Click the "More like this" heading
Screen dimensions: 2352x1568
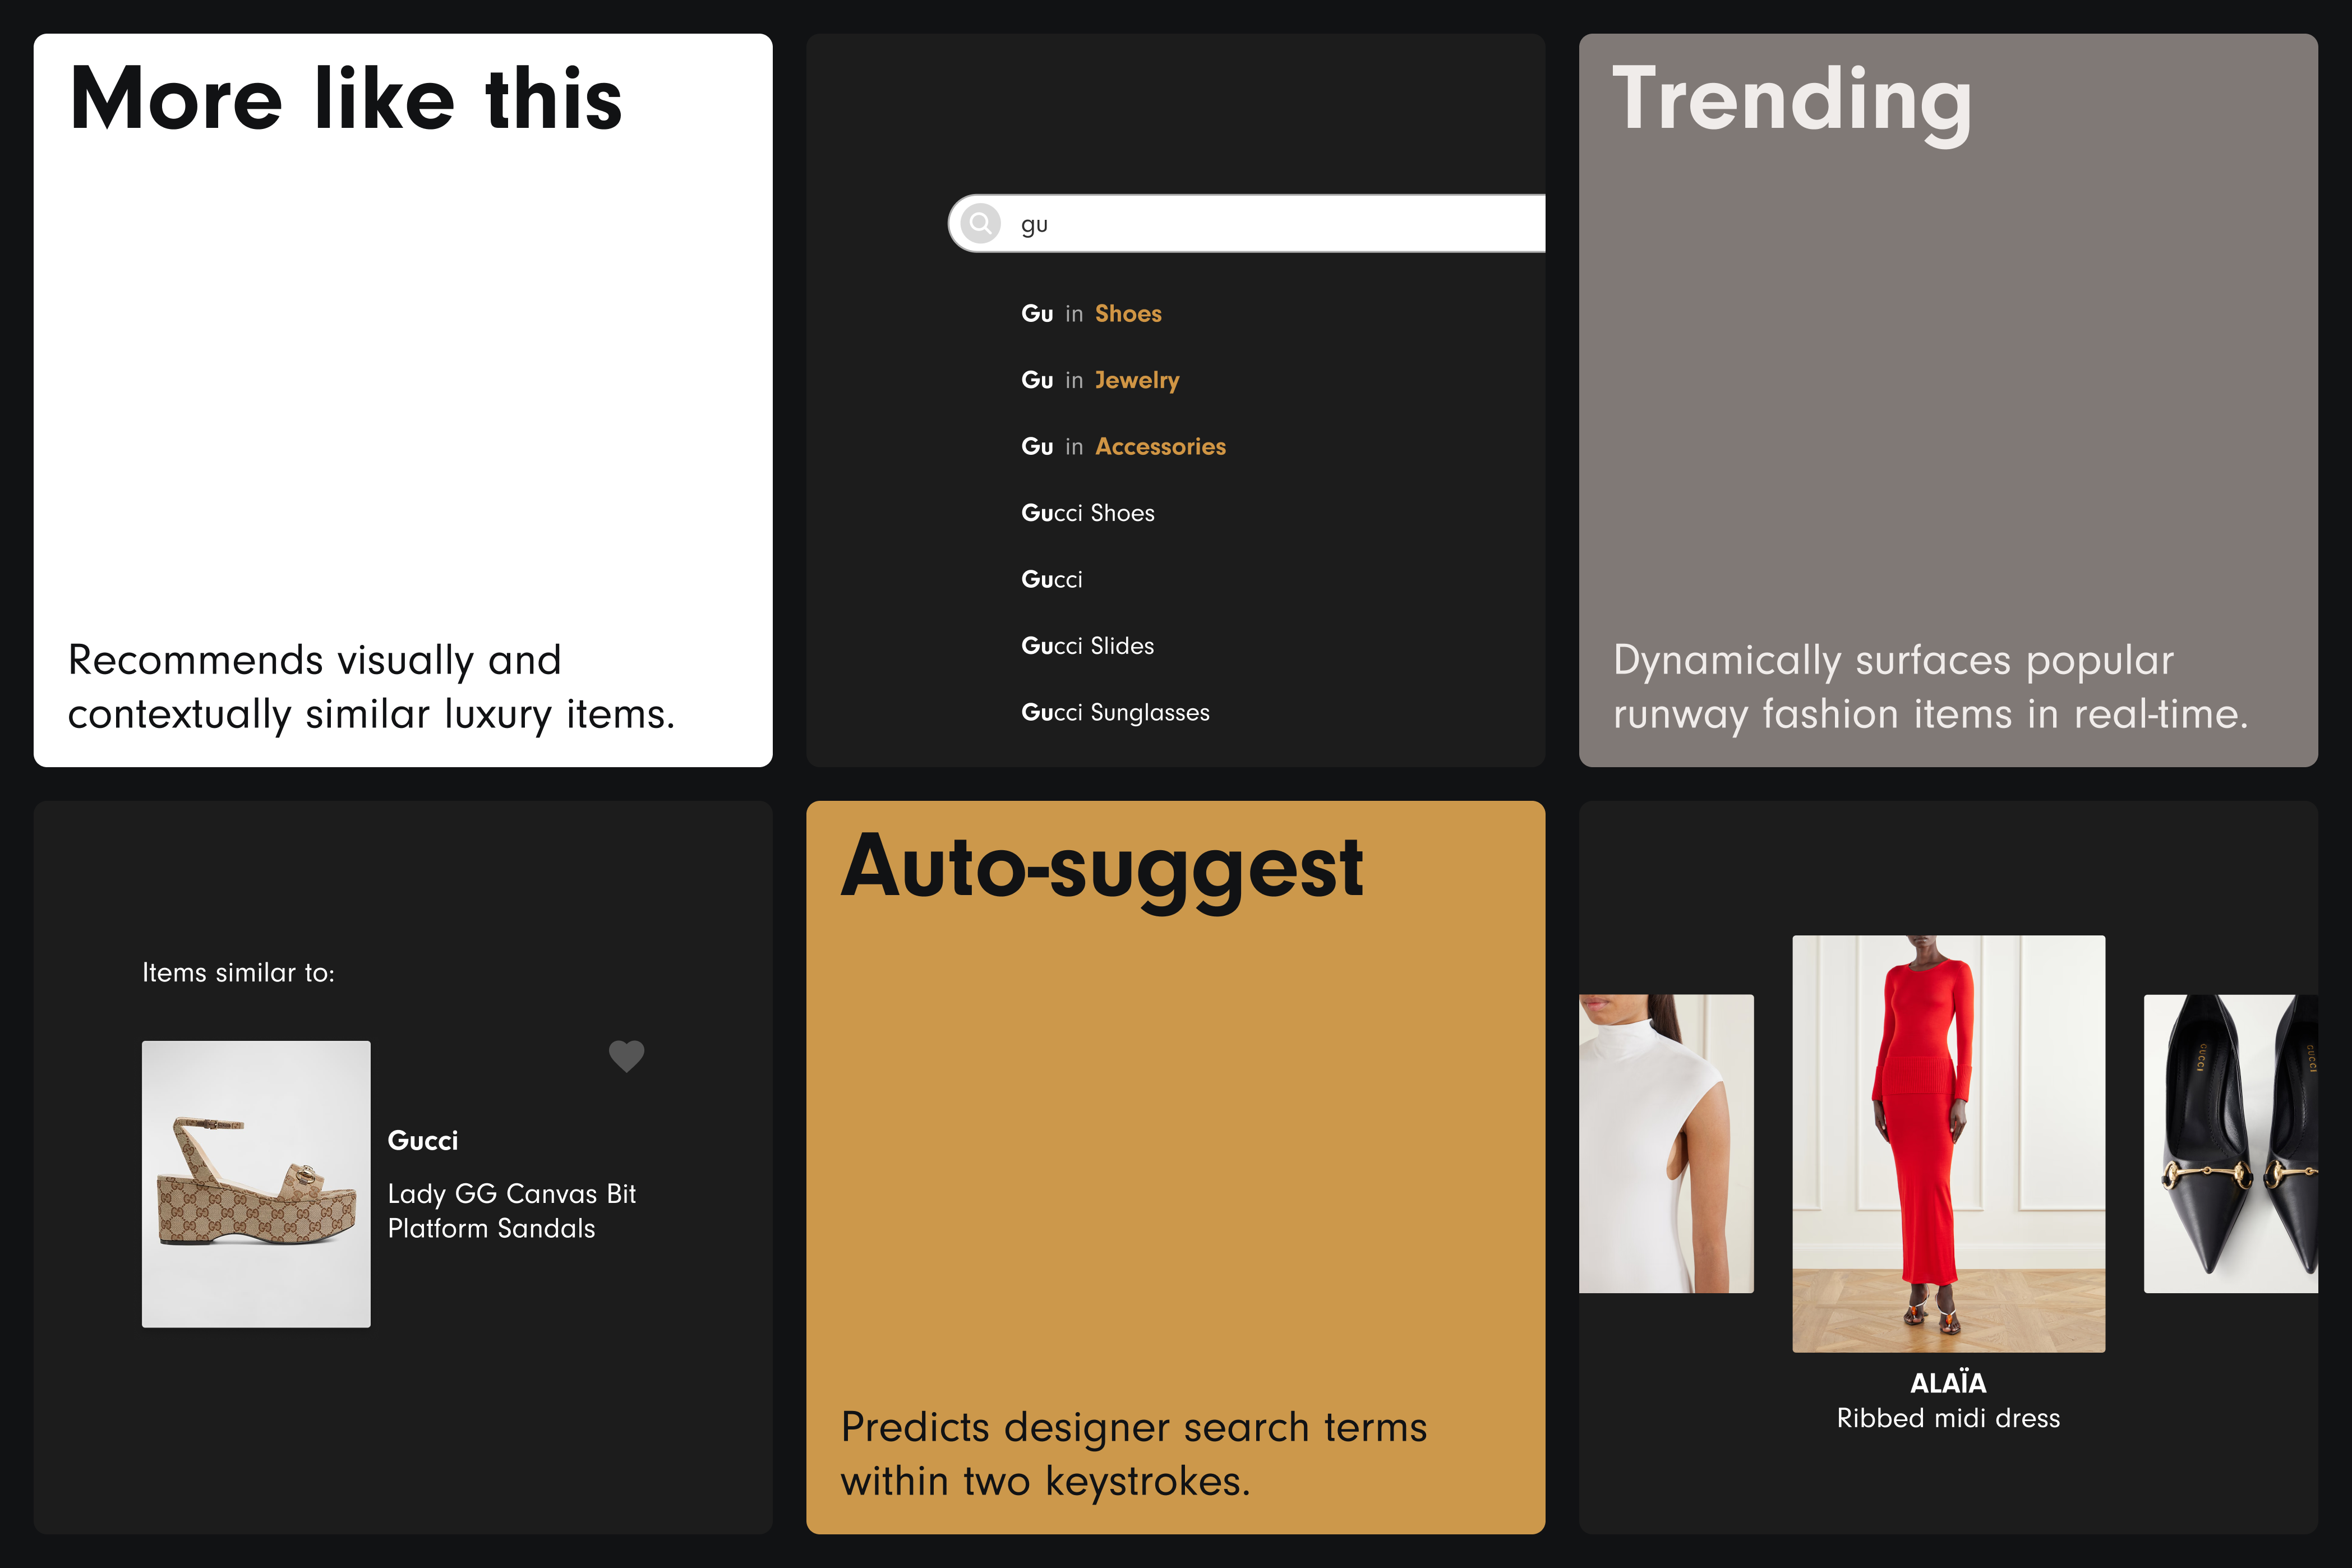point(346,99)
